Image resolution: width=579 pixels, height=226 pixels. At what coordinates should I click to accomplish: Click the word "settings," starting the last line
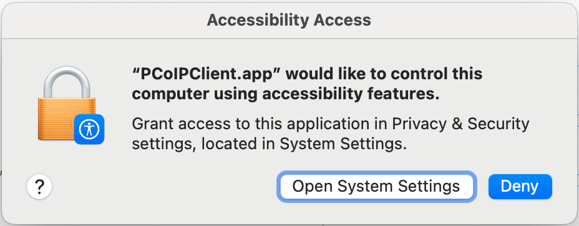click(163, 145)
